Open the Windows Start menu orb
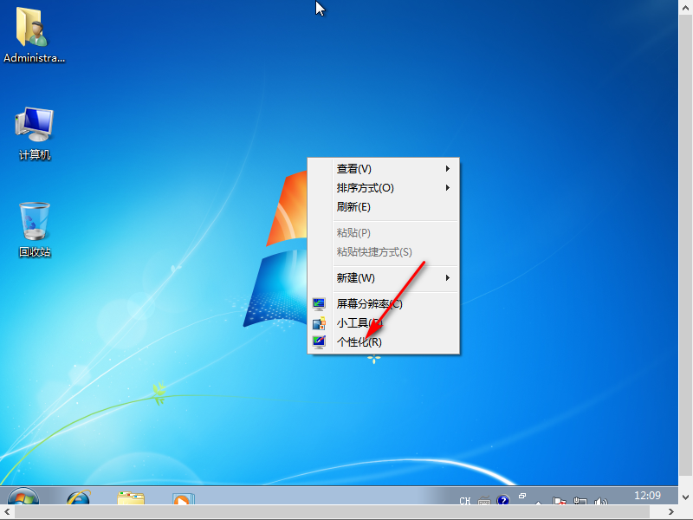This screenshot has height=520, width=693. (x=23, y=499)
